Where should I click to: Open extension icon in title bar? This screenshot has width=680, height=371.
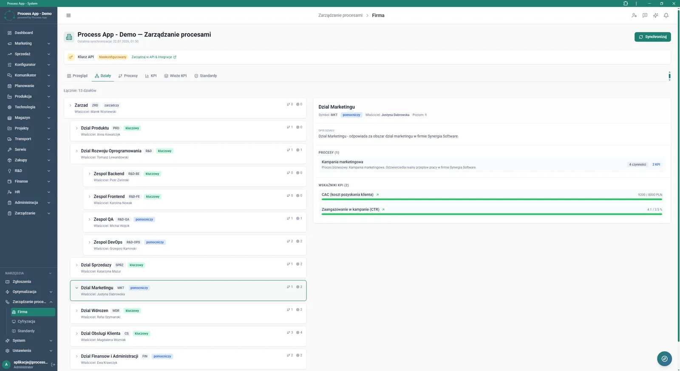pos(626,3)
